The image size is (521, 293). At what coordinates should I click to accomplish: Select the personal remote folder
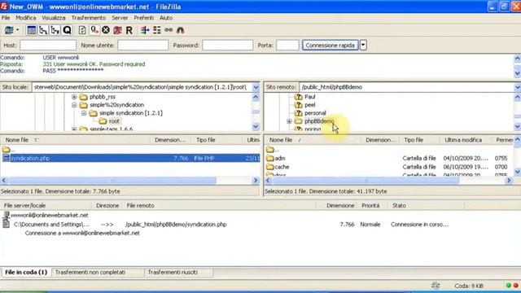coord(315,113)
